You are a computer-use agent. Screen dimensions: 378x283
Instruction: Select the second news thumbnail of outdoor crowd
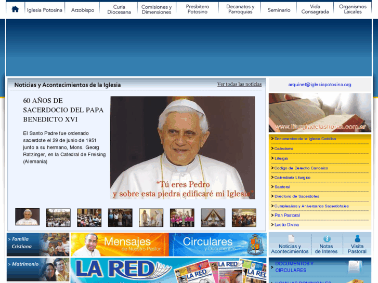click(x=58, y=218)
